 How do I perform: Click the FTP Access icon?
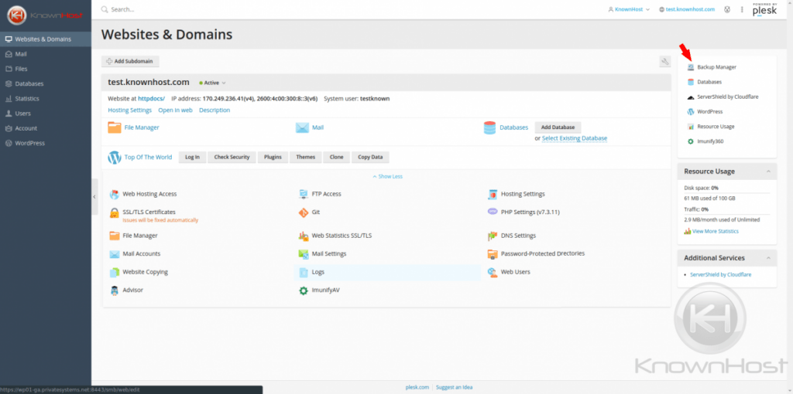pyautogui.click(x=304, y=194)
